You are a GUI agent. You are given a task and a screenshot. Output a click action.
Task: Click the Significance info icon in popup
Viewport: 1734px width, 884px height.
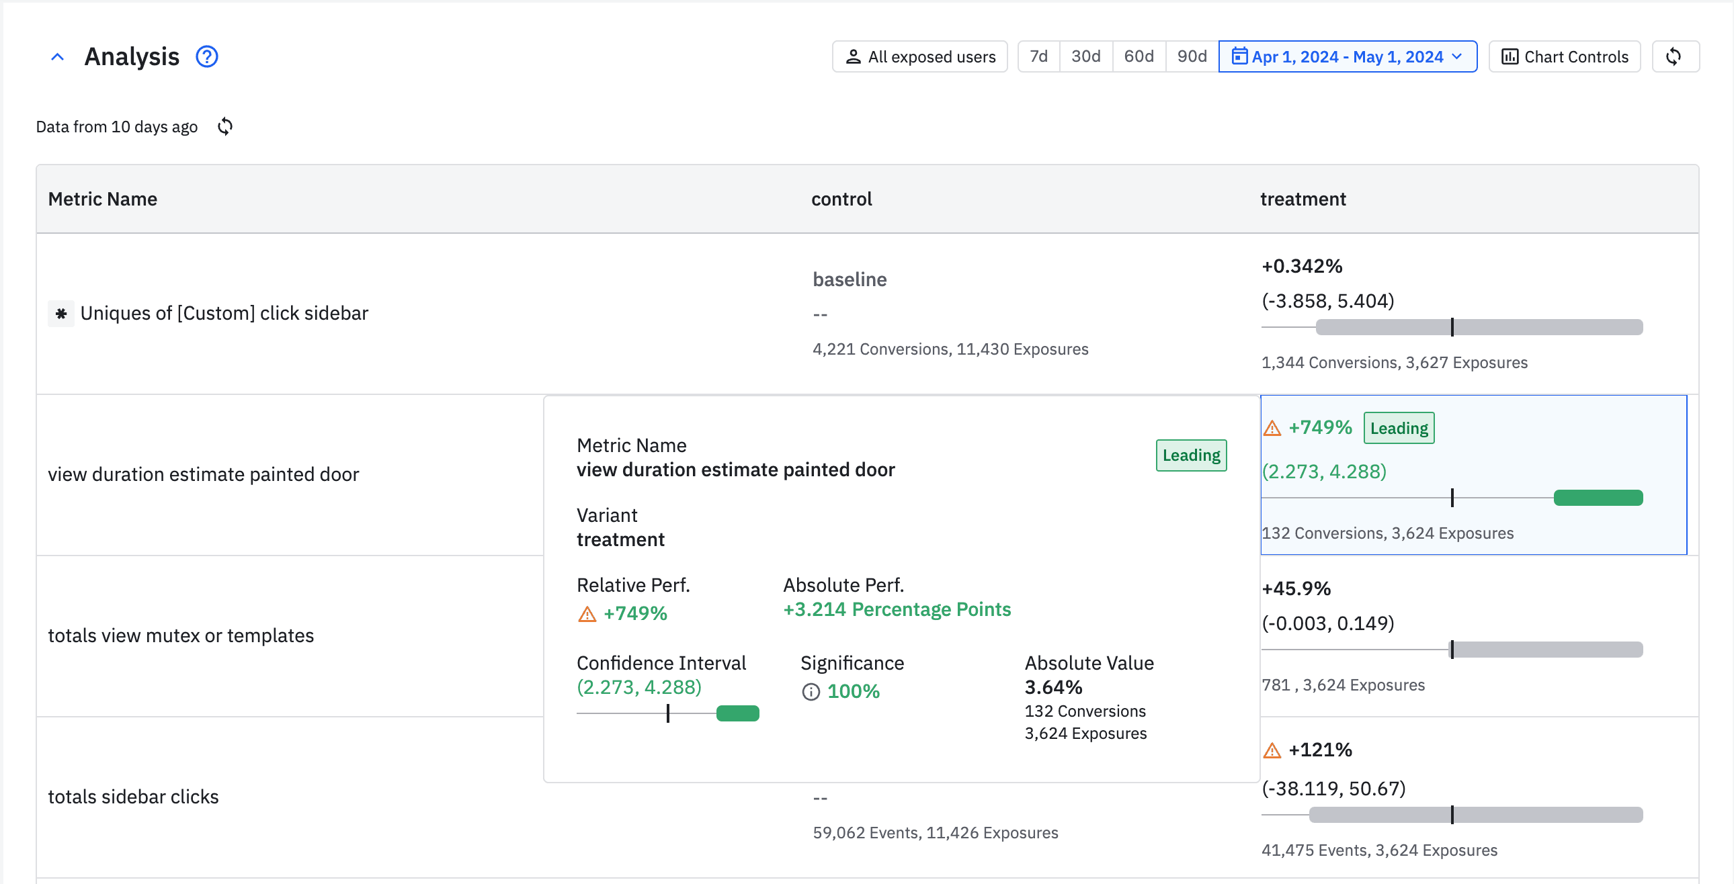click(811, 692)
